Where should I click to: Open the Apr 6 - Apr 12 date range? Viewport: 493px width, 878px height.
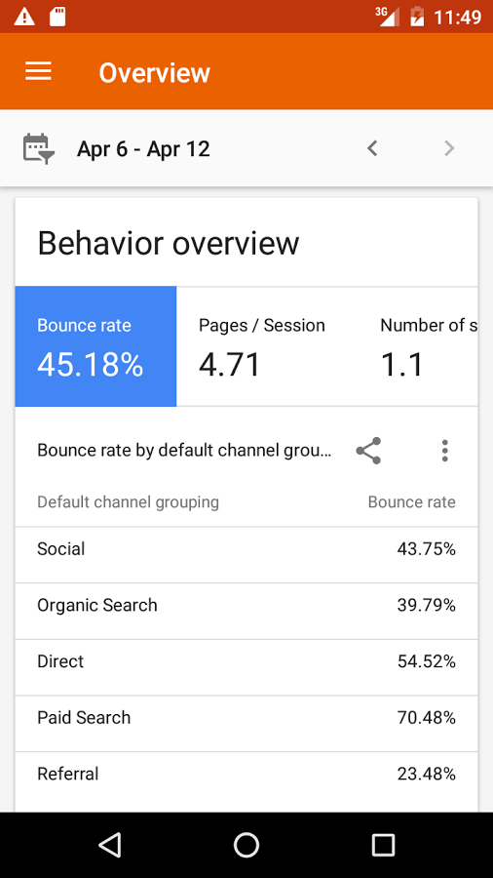143,149
